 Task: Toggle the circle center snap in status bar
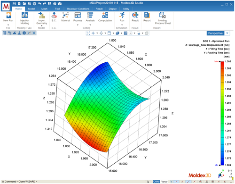(x=201, y=182)
